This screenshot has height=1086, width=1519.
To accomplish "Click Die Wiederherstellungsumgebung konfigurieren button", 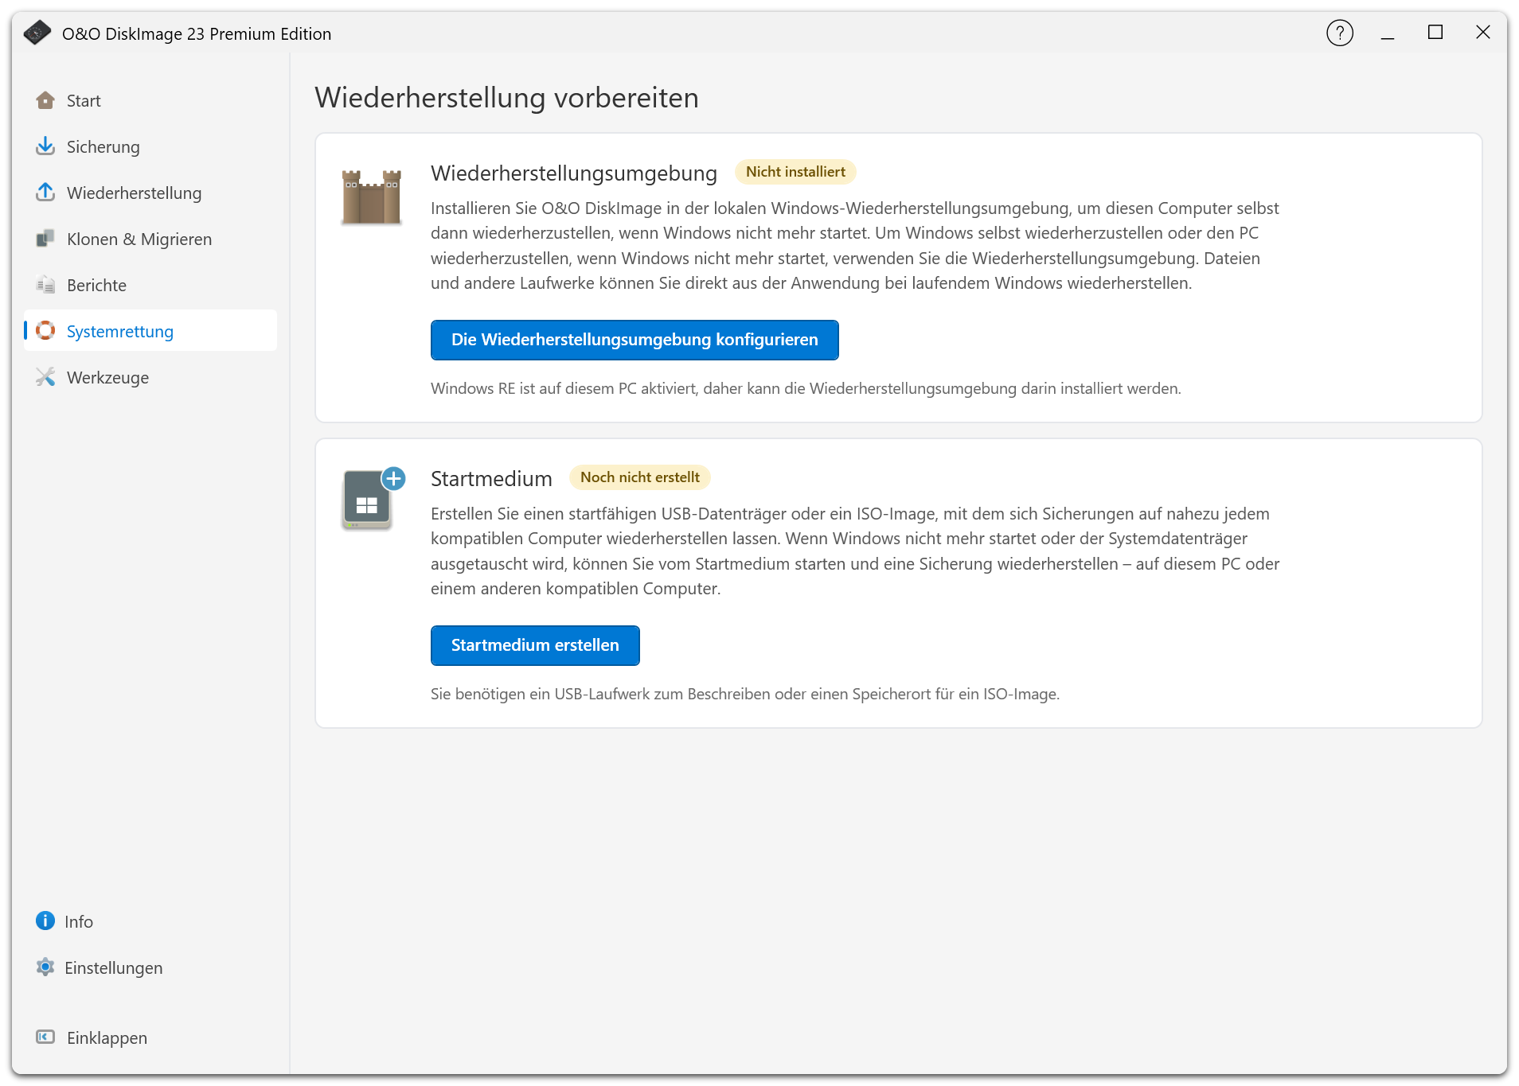I will [635, 340].
